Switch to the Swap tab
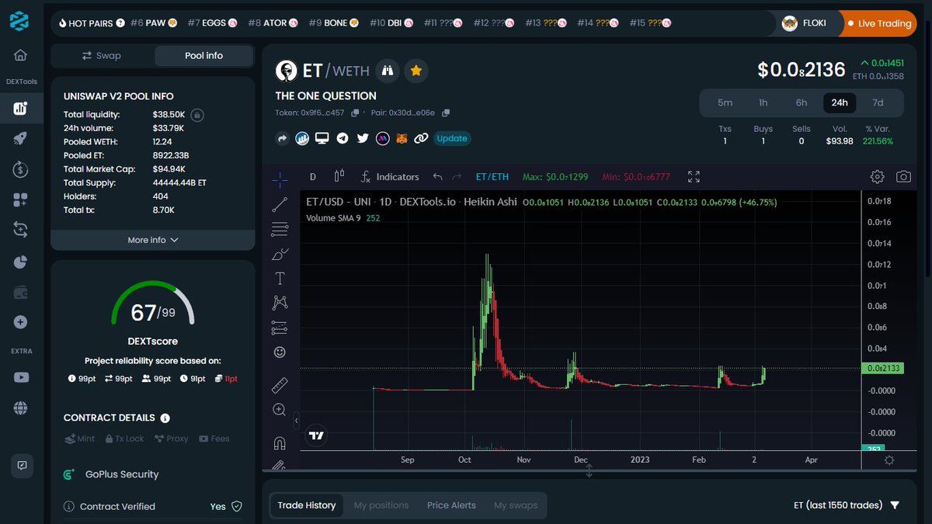Viewport: 932px width, 524px height. pos(103,56)
